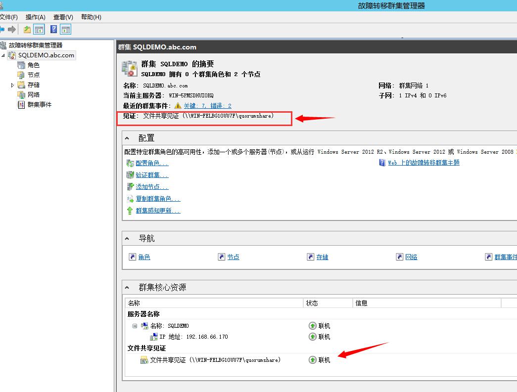The height and width of the screenshot is (392, 517).
Task: Click the online status icon for 文件共享见证 row
Action: pyautogui.click(x=313, y=360)
